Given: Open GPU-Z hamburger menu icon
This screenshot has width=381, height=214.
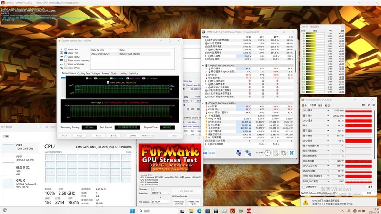Looking at the screenshot, I should [373, 105].
